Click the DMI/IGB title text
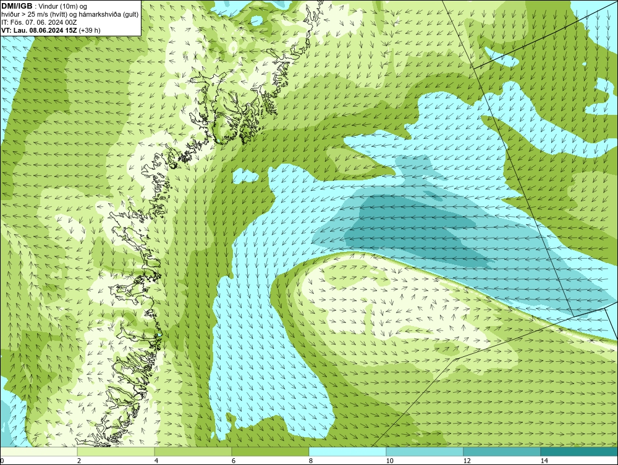Viewport: 618px width, 465px height. pos(17,6)
